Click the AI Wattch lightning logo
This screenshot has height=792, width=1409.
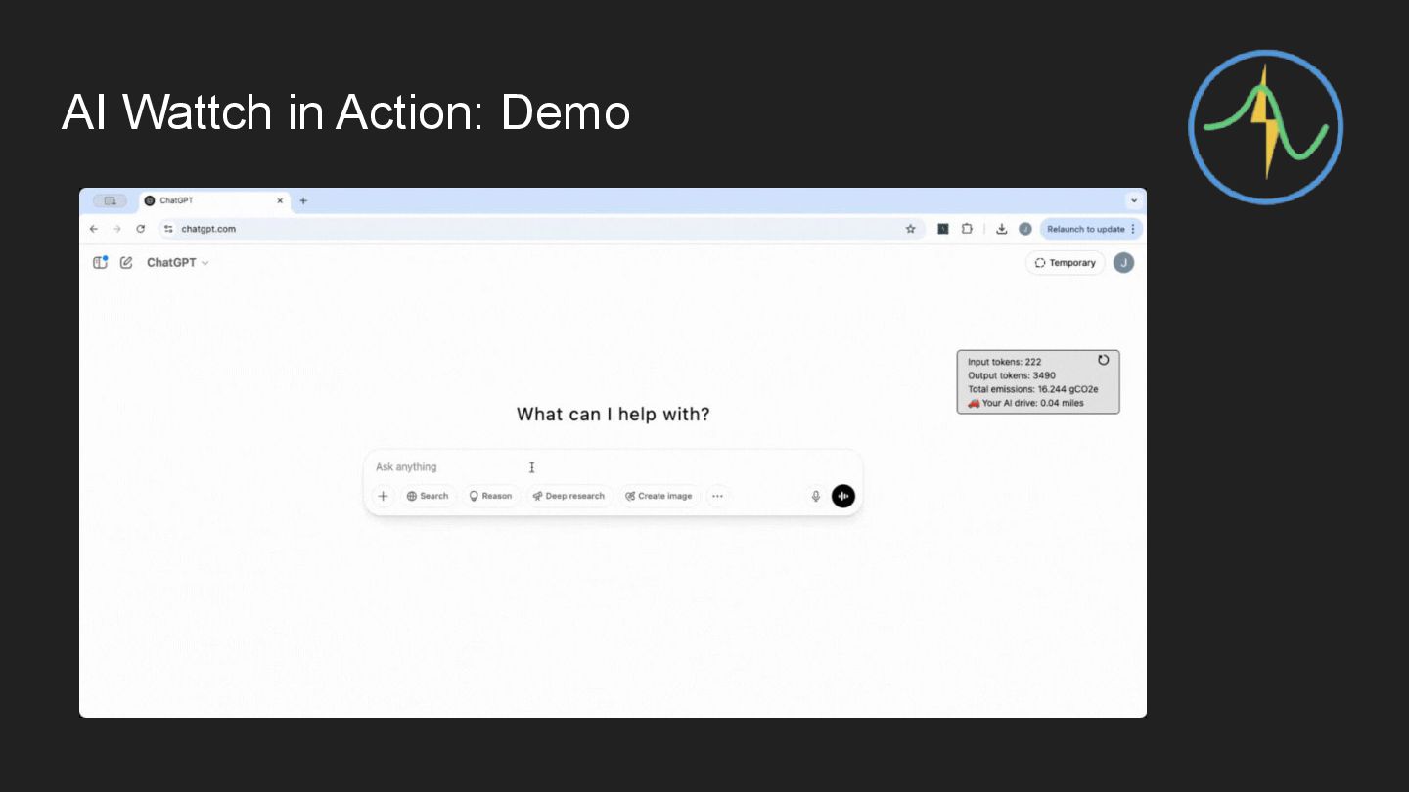click(x=1266, y=127)
